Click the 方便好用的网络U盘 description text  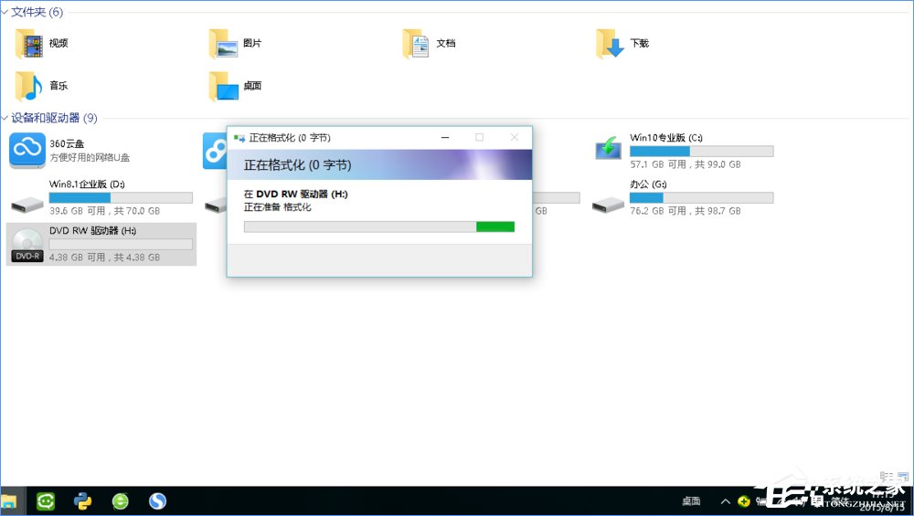(90, 158)
